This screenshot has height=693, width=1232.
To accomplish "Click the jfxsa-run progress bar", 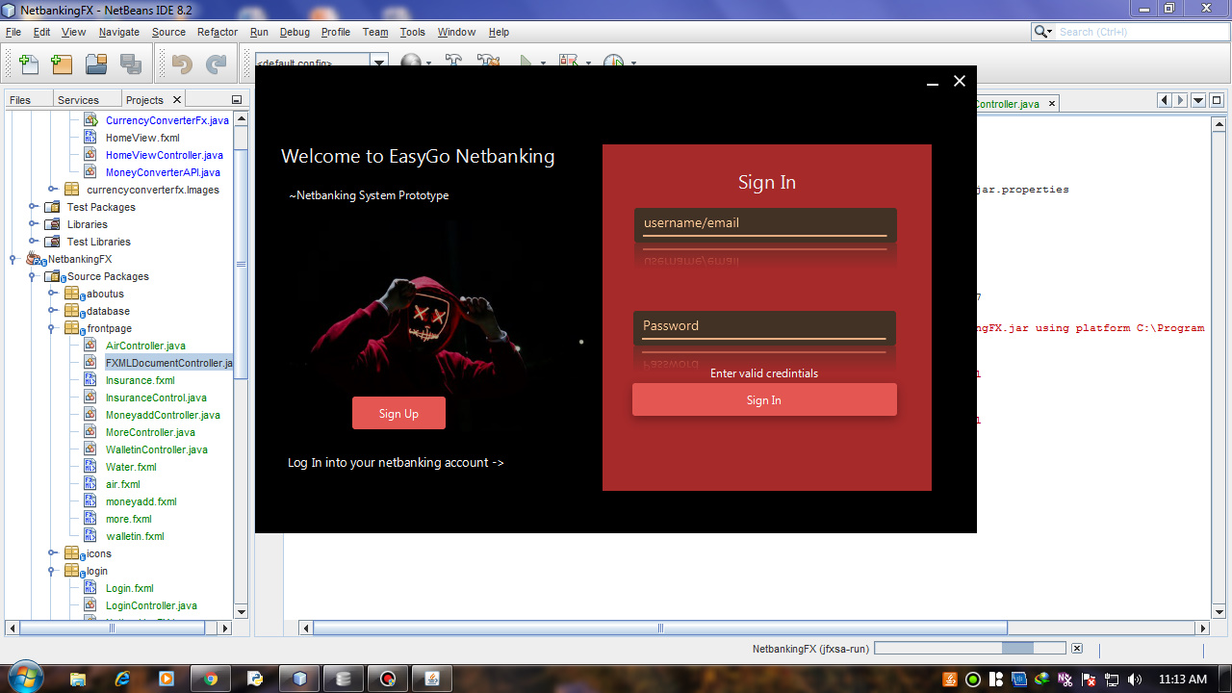I will [x=969, y=649].
